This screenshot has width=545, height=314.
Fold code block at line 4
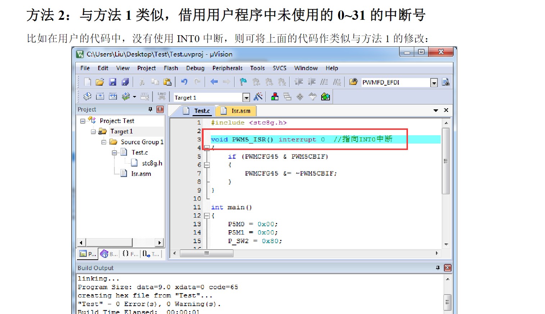click(207, 148)
